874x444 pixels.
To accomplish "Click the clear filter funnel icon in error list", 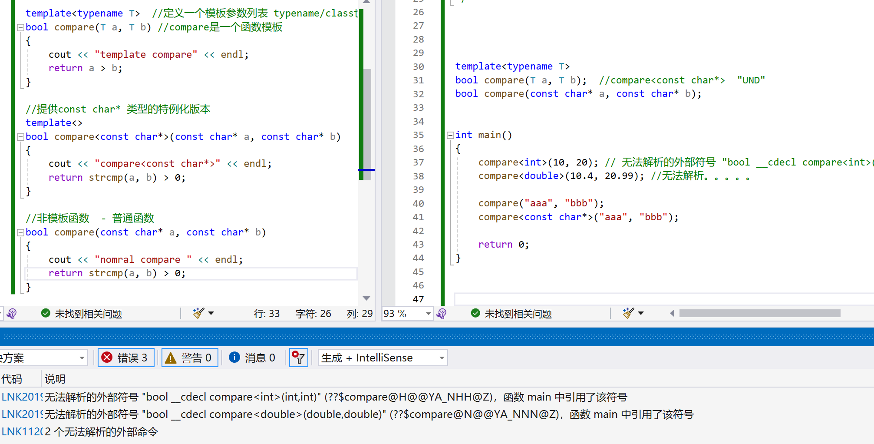I will [x=299, y=358].
